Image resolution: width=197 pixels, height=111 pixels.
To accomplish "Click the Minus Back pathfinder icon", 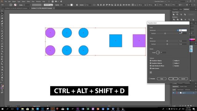I will (193, 19).
